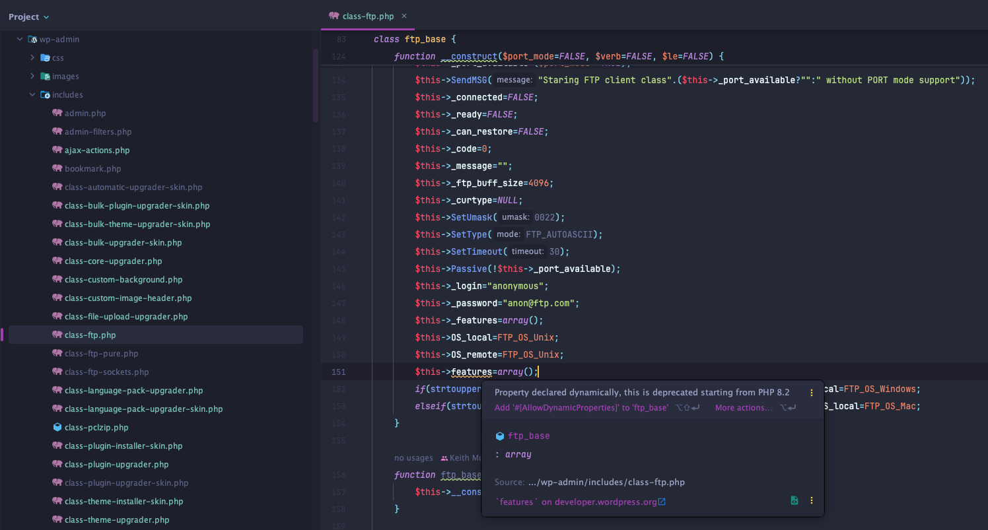This screenshot has height=530, width=988.
Task: Click the class-pclzip.php blue class icon
Action: coord(57,427)
